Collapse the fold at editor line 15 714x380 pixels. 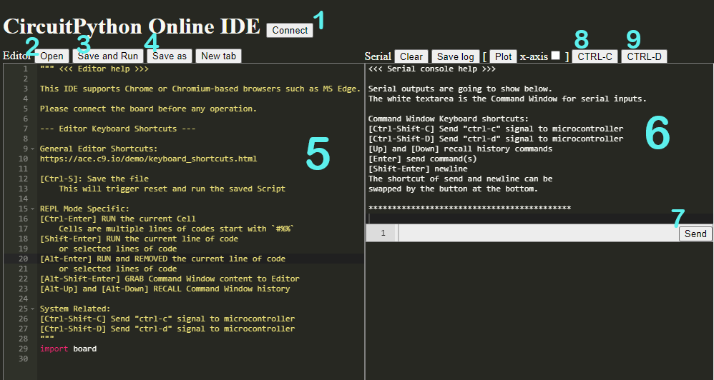point(33,209)
